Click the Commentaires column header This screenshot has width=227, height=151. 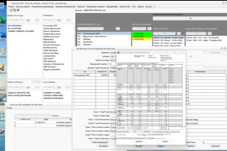[x=200, y=72]
